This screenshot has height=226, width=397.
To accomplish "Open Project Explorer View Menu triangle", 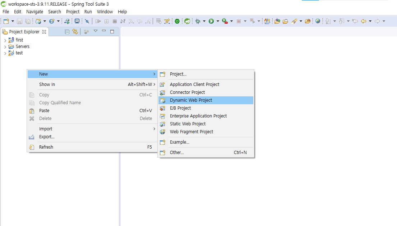I will (96, 31).
